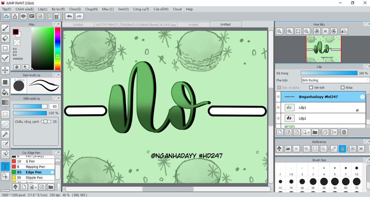Screen dimensions: 370x197
Task: Select the eyedropper in Reference panel
Action: point(334,149)
